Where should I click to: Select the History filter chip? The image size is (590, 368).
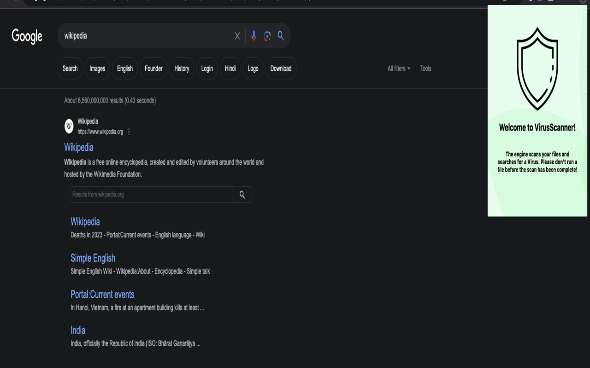pyautogui.click(x=181, y=68)
